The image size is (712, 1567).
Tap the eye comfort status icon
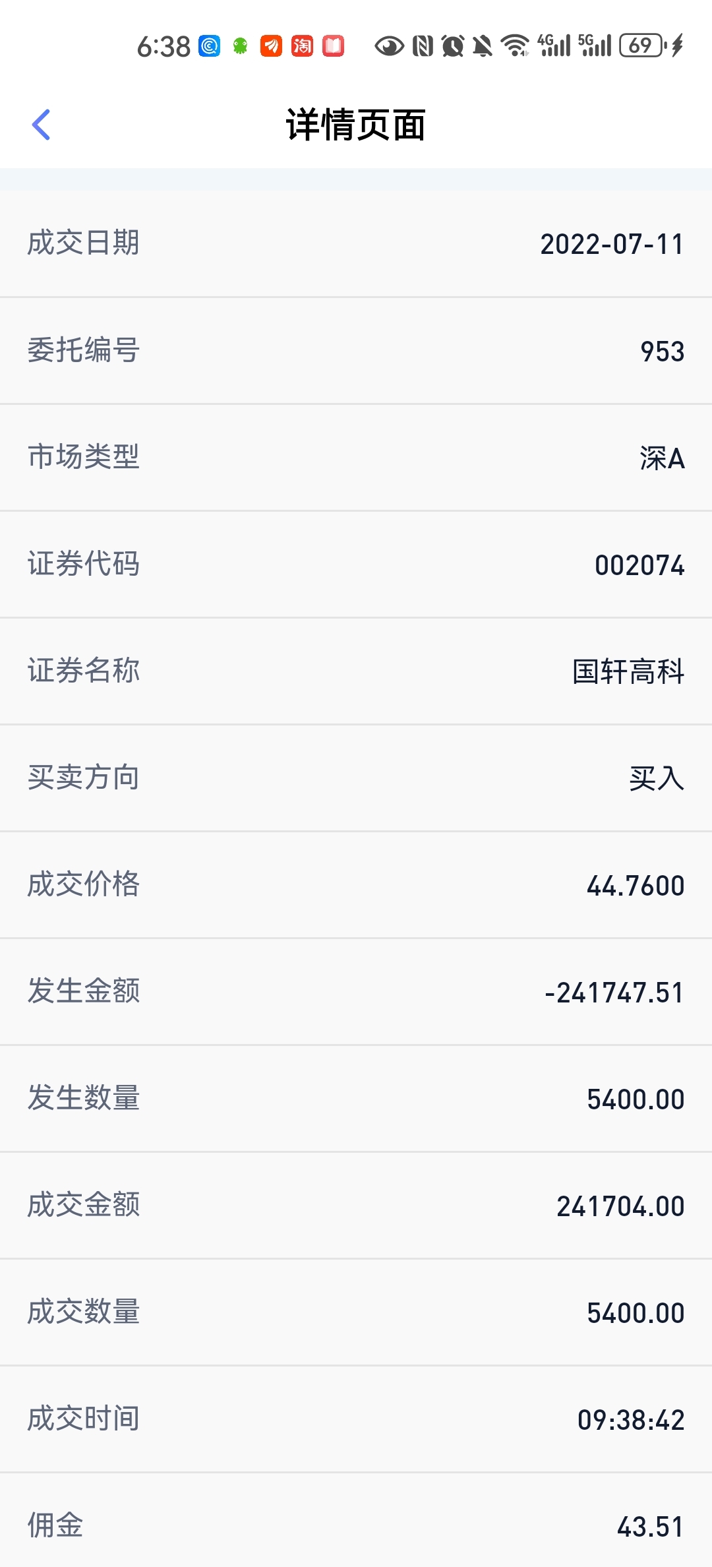point(389,46)
